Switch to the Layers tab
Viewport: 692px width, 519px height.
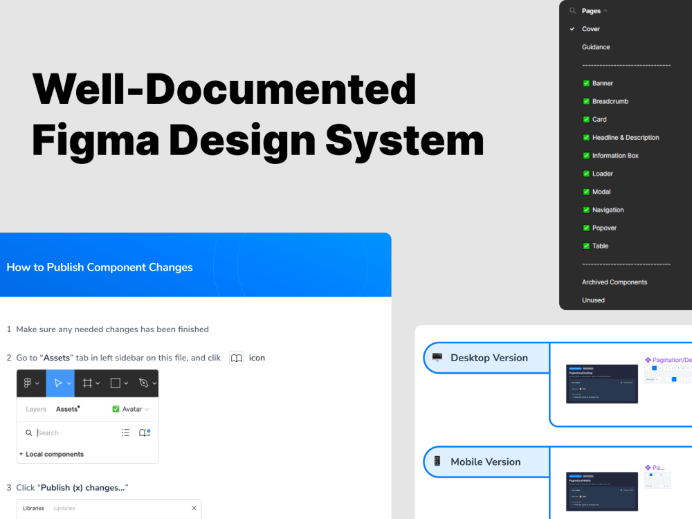coord(36,409)
